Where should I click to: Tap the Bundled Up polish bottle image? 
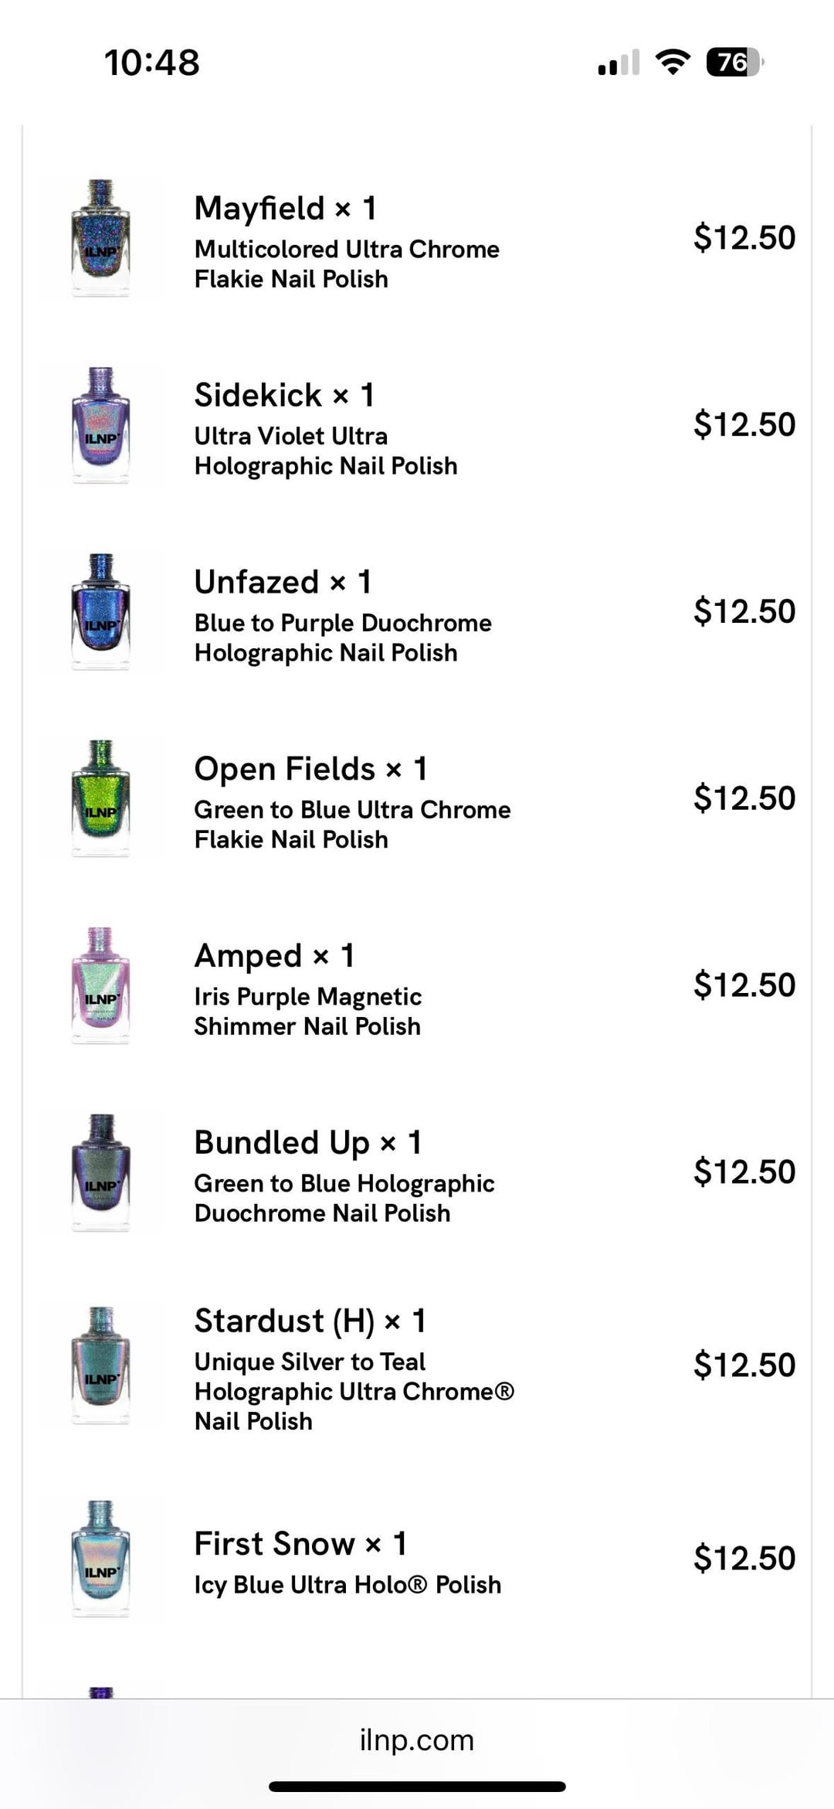pos(100,1172)
